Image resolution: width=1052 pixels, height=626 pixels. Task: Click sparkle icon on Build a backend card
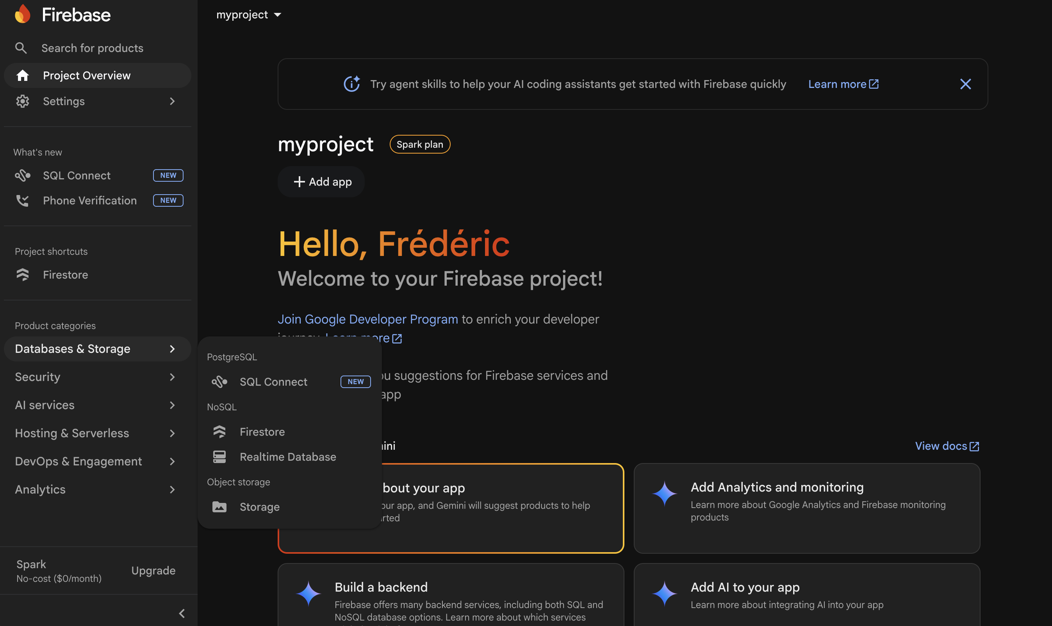(x=308, y=593)
